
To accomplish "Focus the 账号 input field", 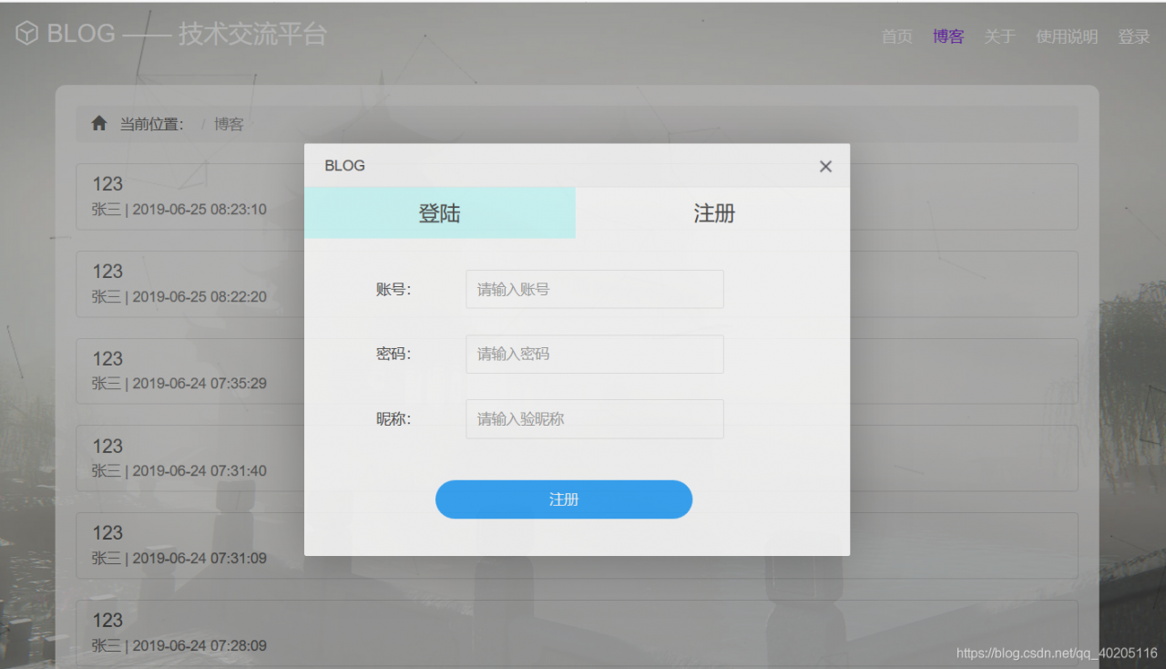I will [595, 289].
